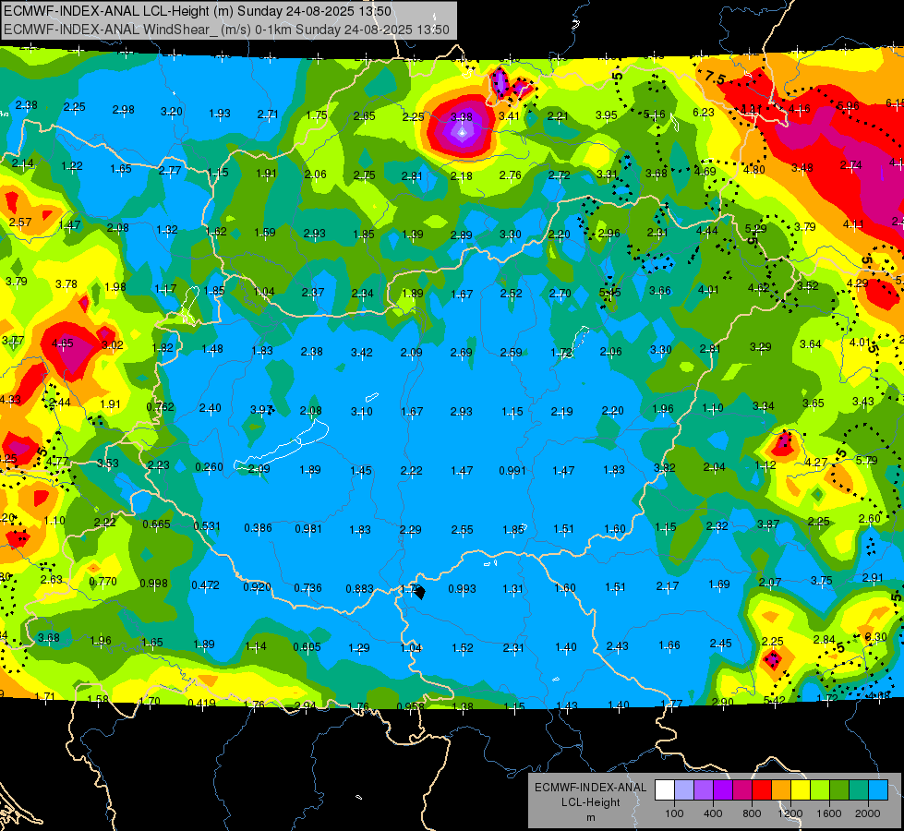The width and height of the screenshot is (904, 831).
Task: Click the header line with WindShear_ (m/s) 0-1km
Action: click(x=226, y=30)
